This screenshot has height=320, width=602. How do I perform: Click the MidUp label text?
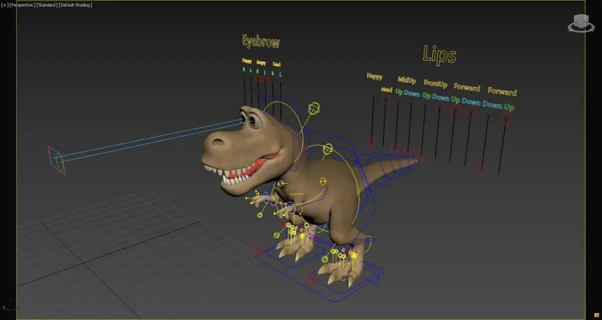tap(407, 80)
